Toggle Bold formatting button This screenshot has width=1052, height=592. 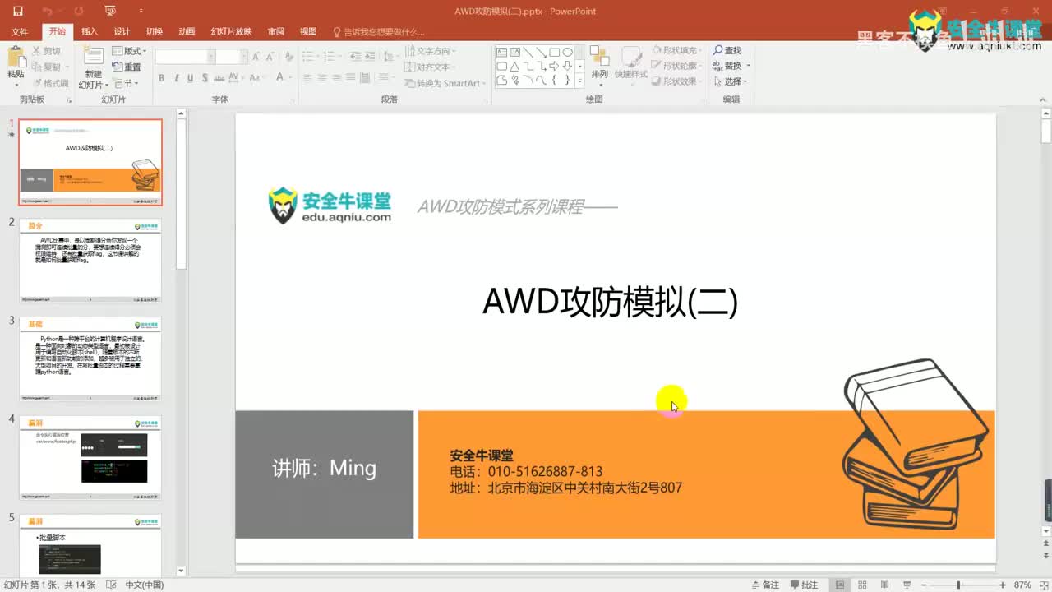[x=162, y=78]
